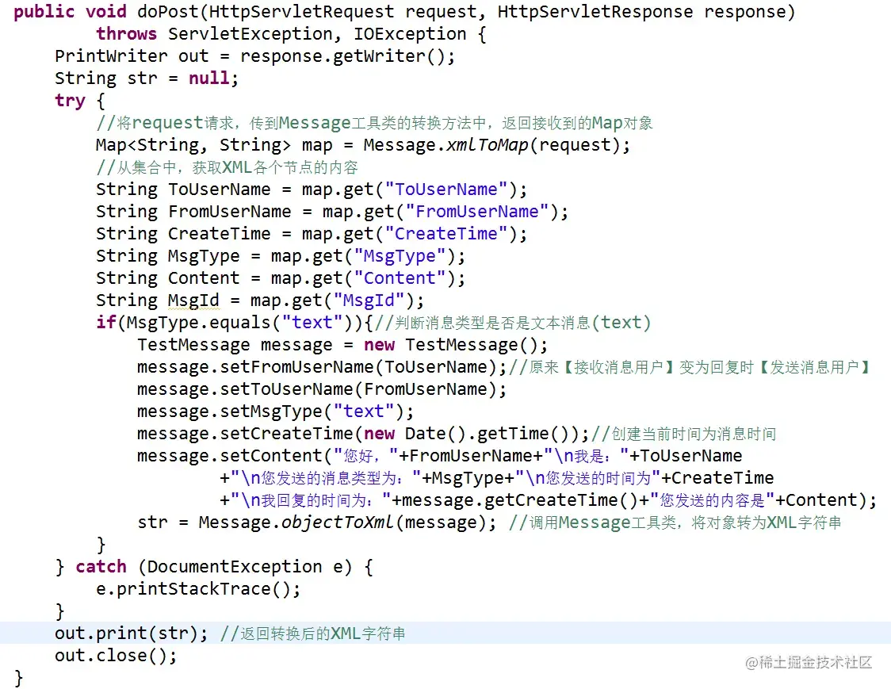Click the comment about creating current time

683,433
